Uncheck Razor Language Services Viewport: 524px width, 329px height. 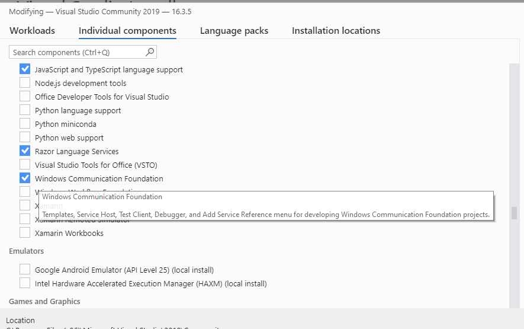(25, 151)
